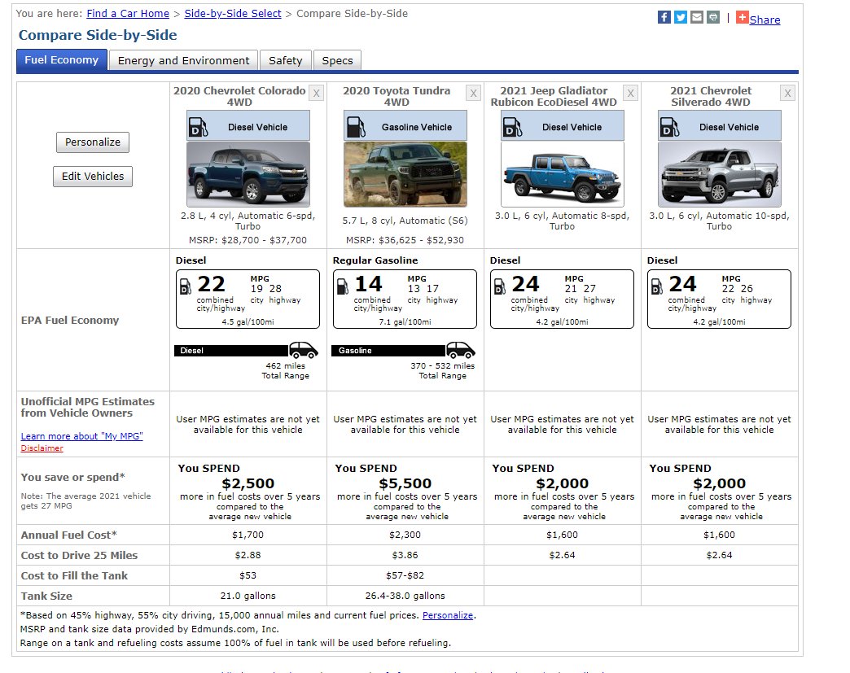Click 370 - 532 miles Total Range text
This screenshot has width=850, height=673.
pyautogui.click(x=442, y=370)
